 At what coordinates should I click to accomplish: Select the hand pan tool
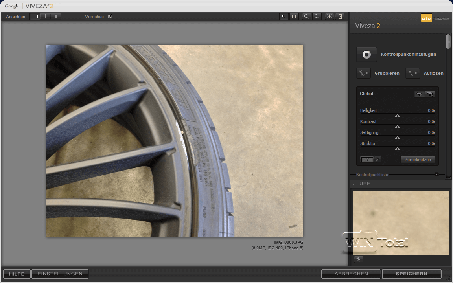[294, 17]
